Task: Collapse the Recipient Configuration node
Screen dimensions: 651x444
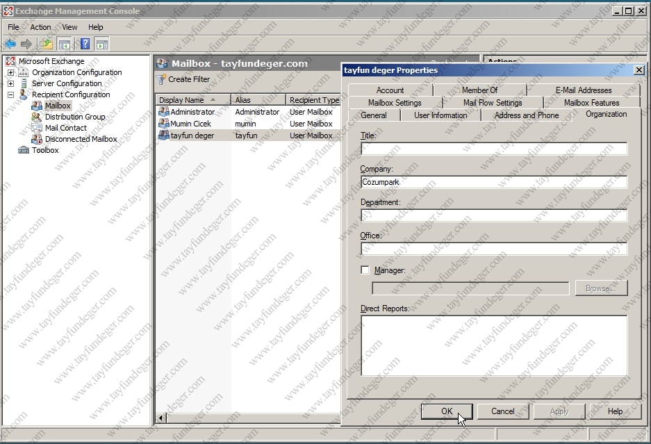Action: (x=11, y=94)
